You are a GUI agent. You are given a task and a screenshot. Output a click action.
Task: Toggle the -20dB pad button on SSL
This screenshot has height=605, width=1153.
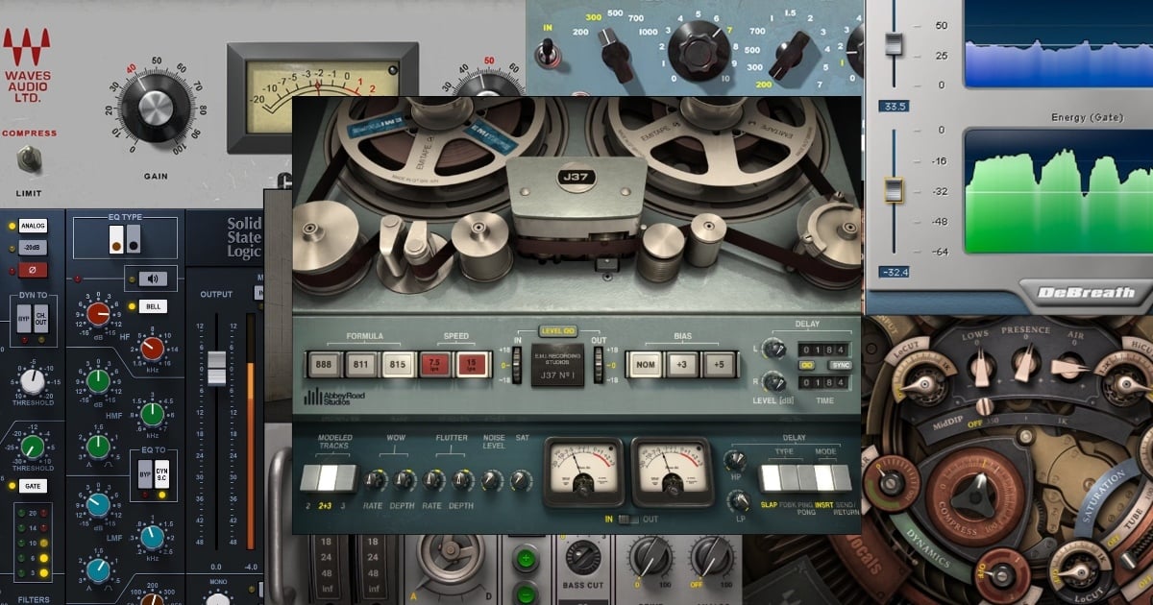coord(33,248)
